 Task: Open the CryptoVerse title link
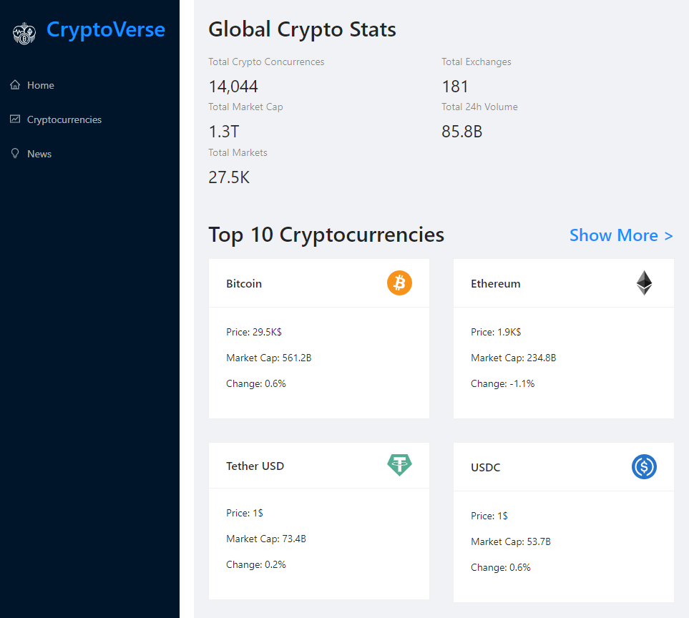pyautogui.click(x=106, y=30)
